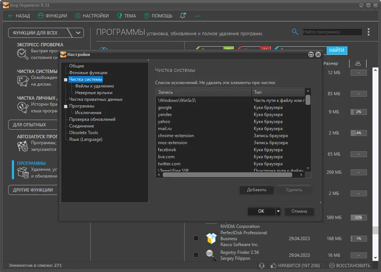The height and width of the screenshot is (272, 381).
Task: Open the OK button dropdown arrow
Action: (x=279, y=211)
